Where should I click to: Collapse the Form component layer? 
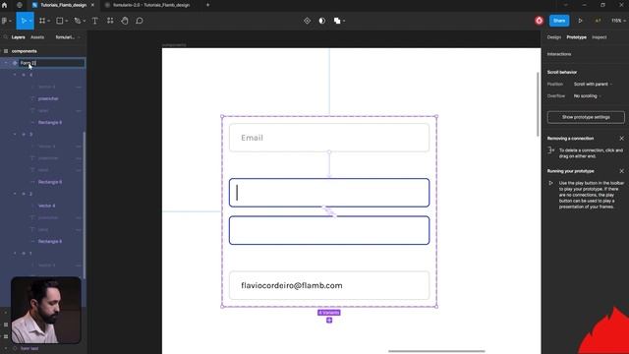coord(6,63)
